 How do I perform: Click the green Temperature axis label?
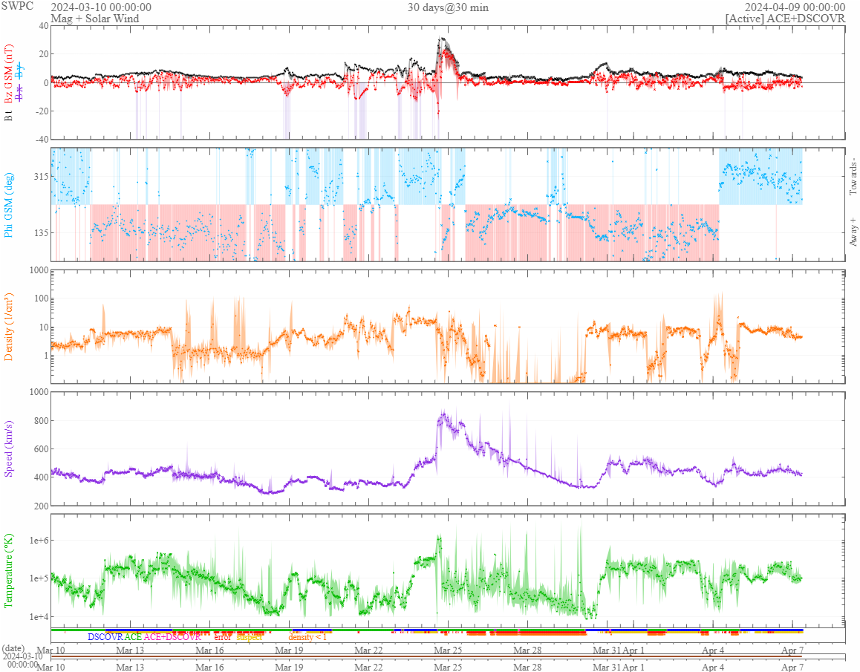[x=8, y=570]
